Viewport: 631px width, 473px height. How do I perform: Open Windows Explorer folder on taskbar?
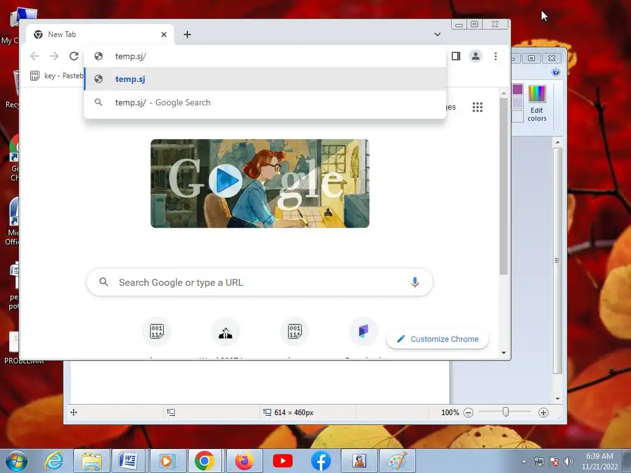pos(92,461)
